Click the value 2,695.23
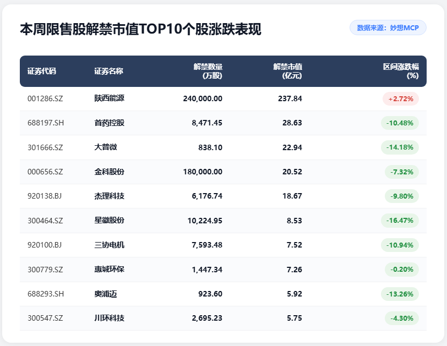This screenshot has width=447, height=346. tap(207, 318)
